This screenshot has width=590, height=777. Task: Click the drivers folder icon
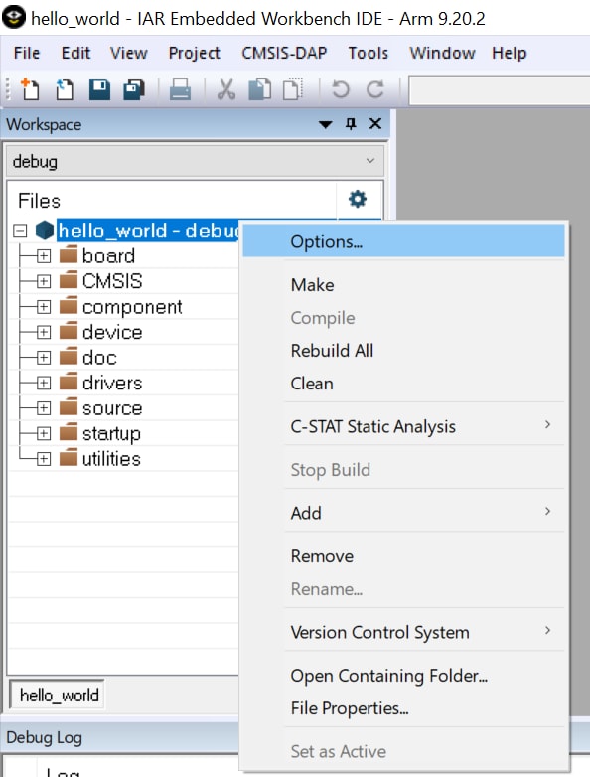click(x=69, y=382)
